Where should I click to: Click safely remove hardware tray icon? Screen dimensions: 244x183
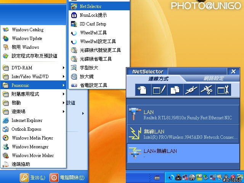pos(206,177)
